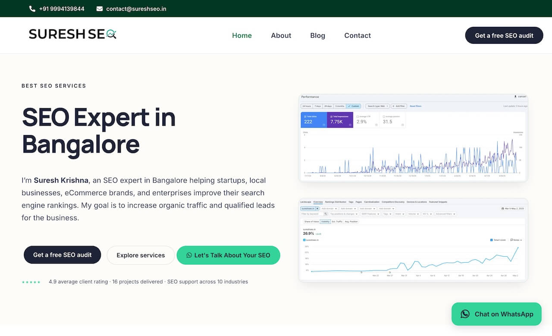Toggle the sureshseo.in legend checkbox above the chart
This screenshot has width=552, height=336.
pos(304,240)
